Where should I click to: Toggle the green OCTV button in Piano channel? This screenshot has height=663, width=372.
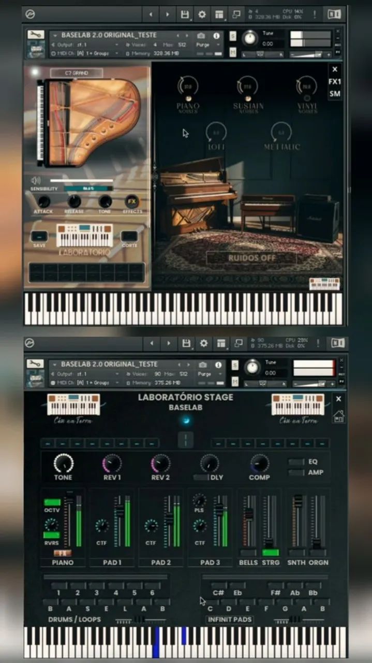pos(52,502)
